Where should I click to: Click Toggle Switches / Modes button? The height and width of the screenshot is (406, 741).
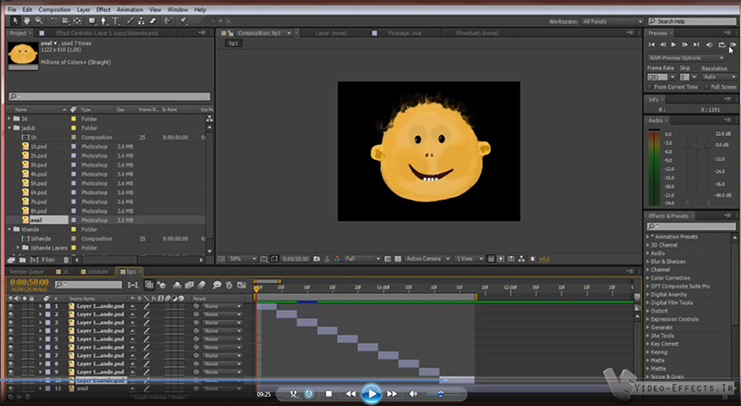point(157,398)
